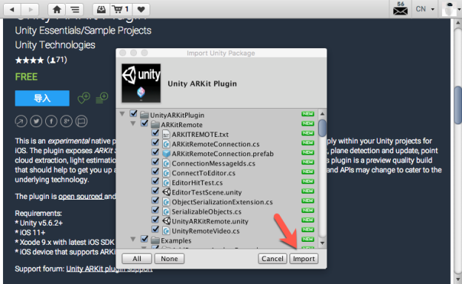Viewport: 462px width, 284px height.
Task: Select the ConnectionMessageIds.cs row label
Action: (213, 163)
